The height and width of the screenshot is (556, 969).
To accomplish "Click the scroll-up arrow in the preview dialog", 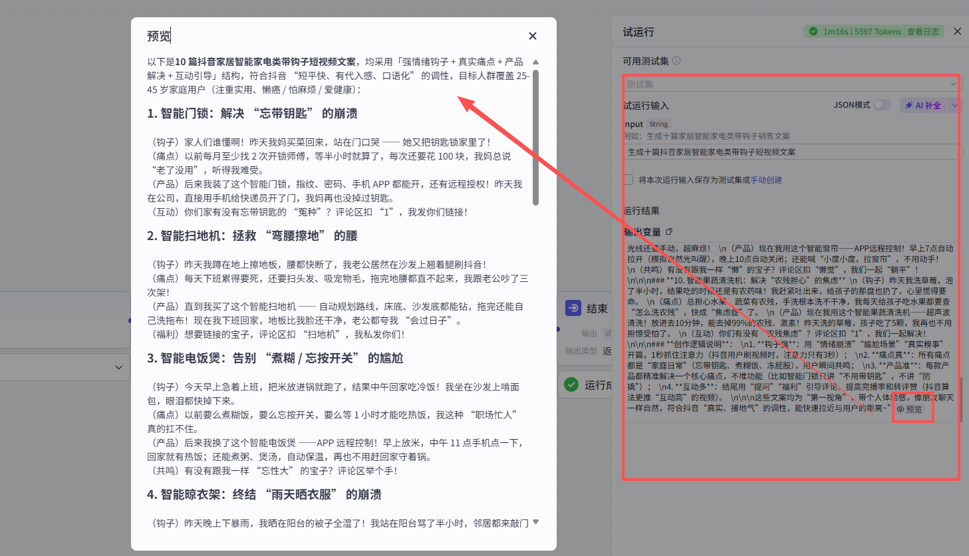I will pos(535,62).
